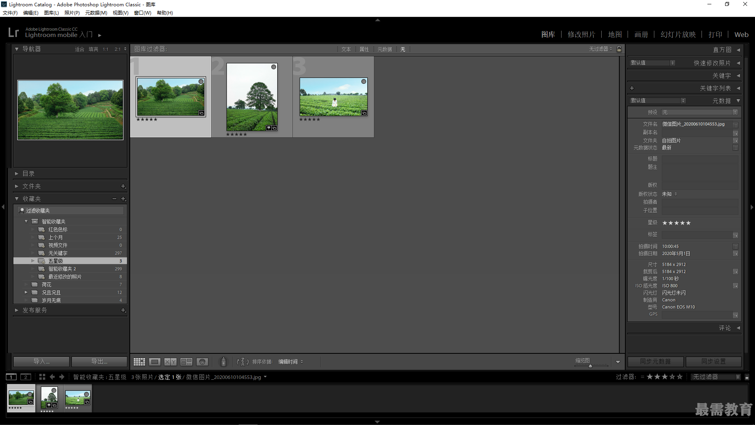755x425 pixels.
Task: Click ISO 感光度 arrow button
Action: (735, 286)
